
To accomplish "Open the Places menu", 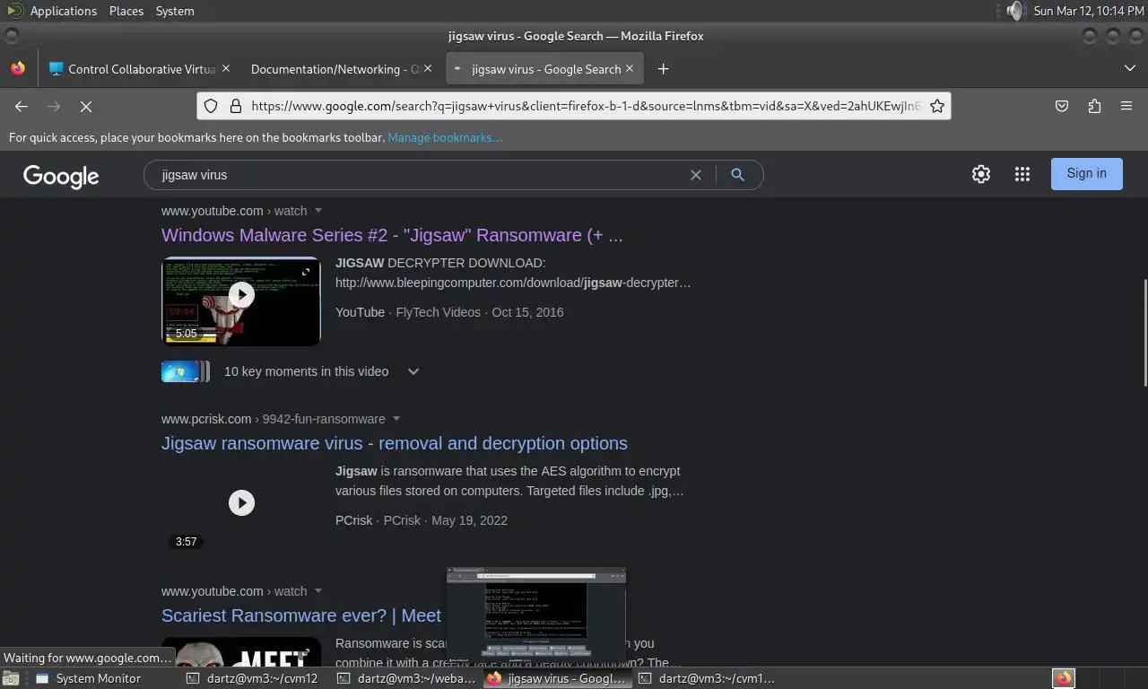I will 126,11.
